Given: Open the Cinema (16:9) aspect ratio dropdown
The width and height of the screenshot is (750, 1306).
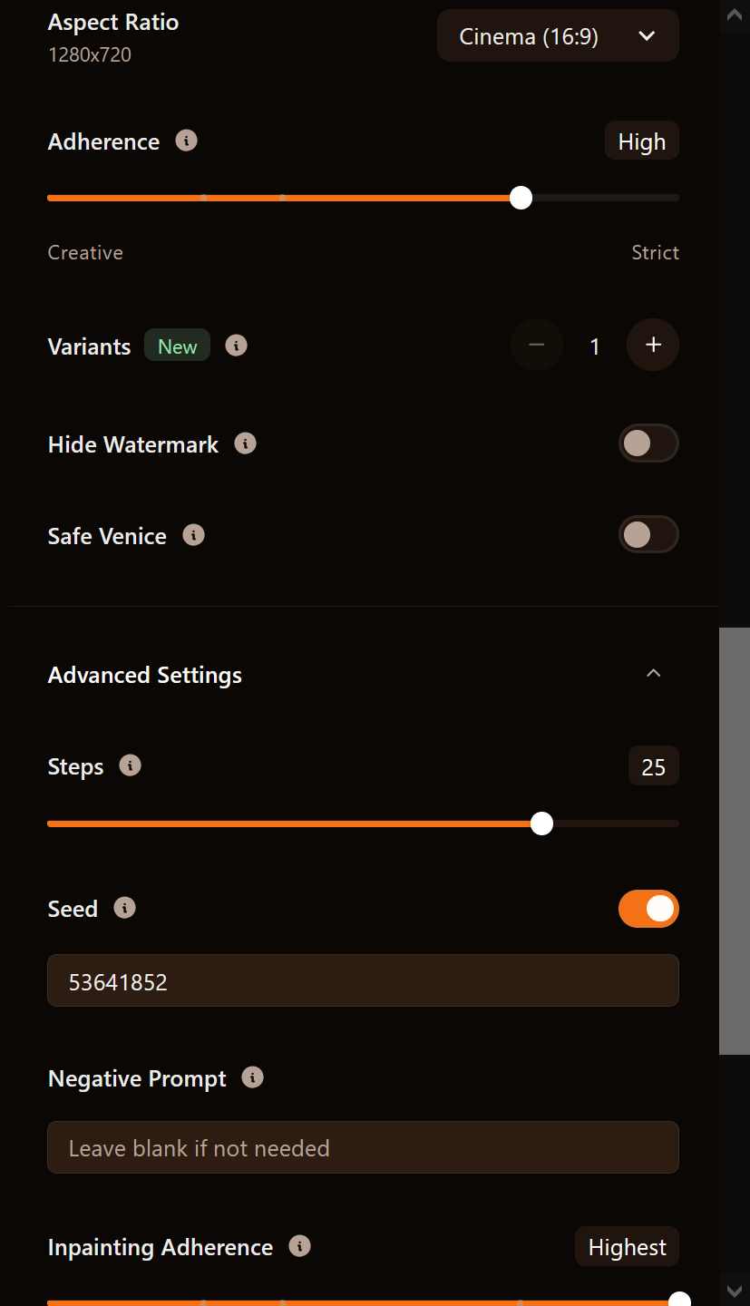Looking at the screenshot, I should 558,36.
